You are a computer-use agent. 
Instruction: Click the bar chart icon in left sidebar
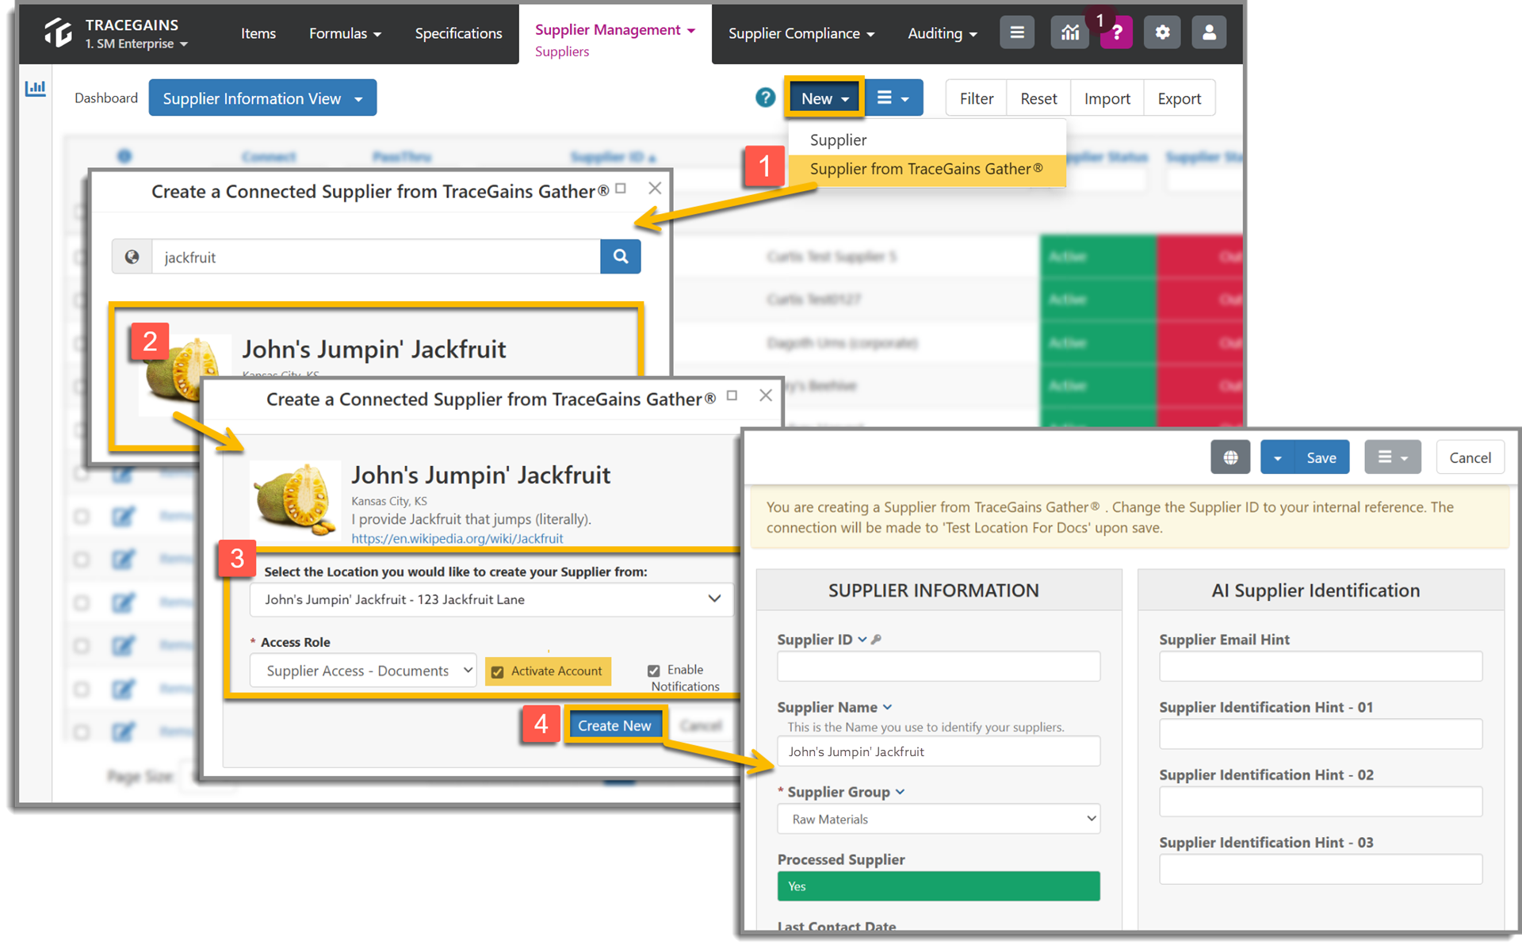[x=35, y=88]
